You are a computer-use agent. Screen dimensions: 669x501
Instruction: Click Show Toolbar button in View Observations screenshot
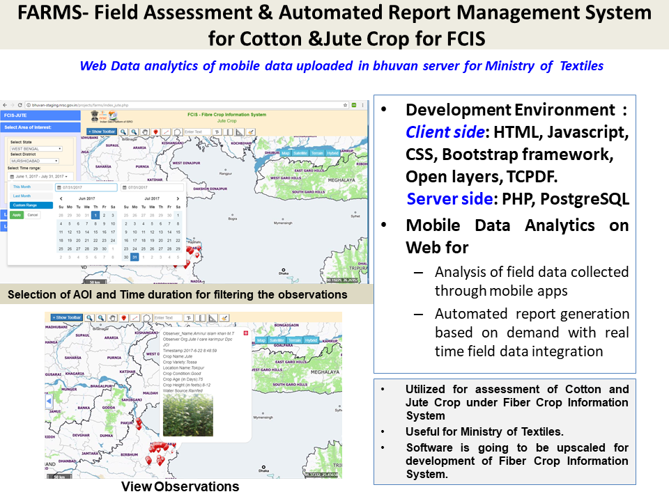pos(67,317)
